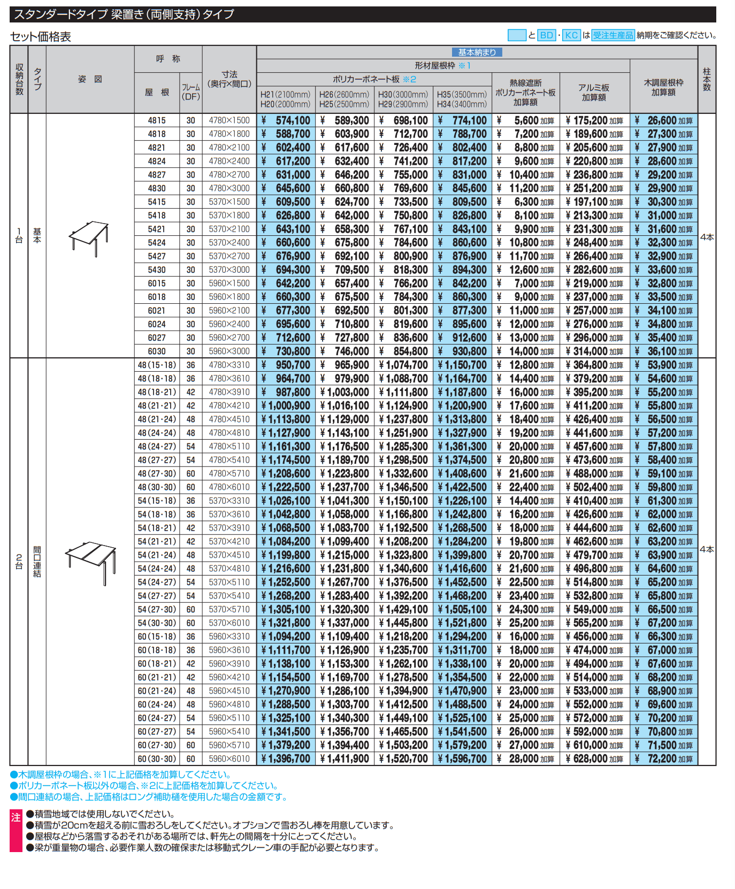Click the pink 注 caution marker

coord(16,817)
